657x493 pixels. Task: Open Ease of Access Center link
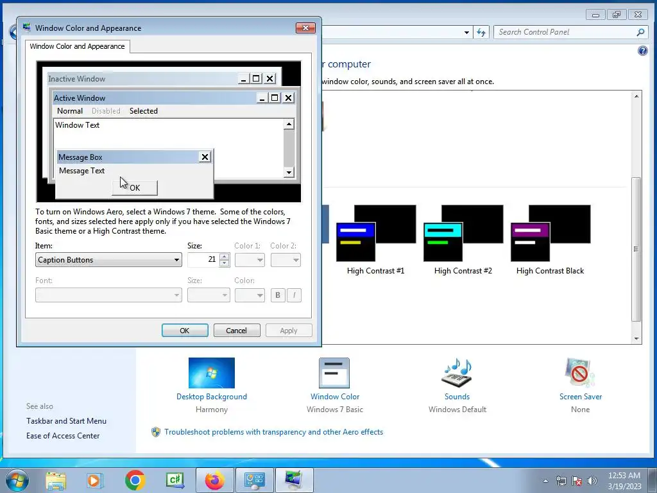point(63,436)
